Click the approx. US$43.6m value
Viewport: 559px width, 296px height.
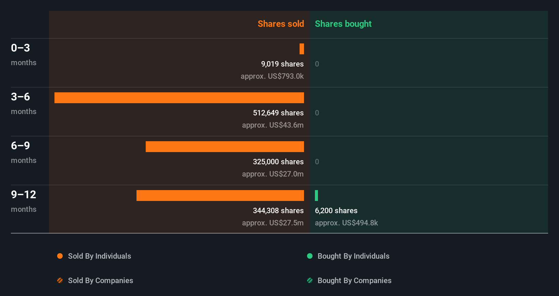tap(273, 125)
